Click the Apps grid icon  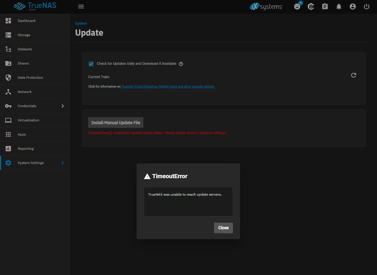[8, 134]
